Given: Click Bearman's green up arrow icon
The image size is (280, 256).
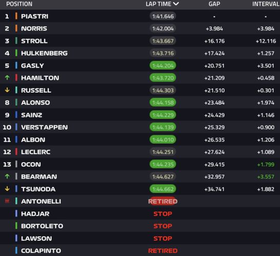Looking at the screenshot, I should (x=7, y=176).
